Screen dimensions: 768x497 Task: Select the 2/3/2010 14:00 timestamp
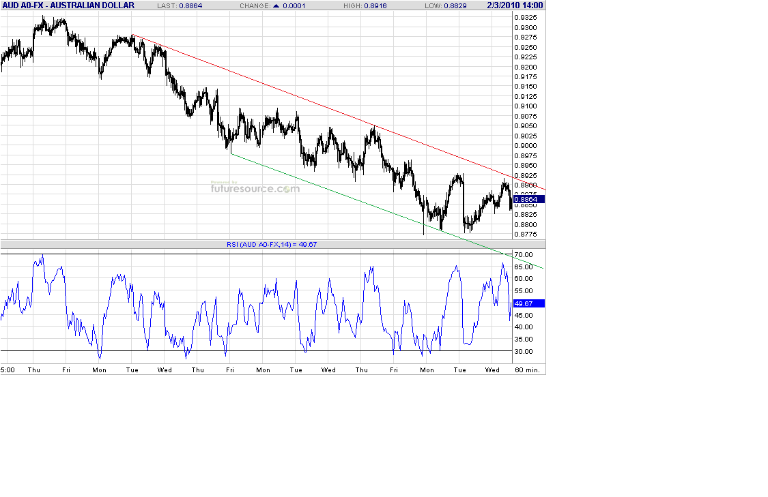[x=515, y=5]
